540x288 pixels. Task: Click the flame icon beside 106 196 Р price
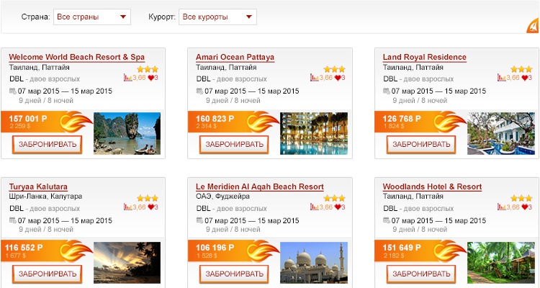click(263, 251)
